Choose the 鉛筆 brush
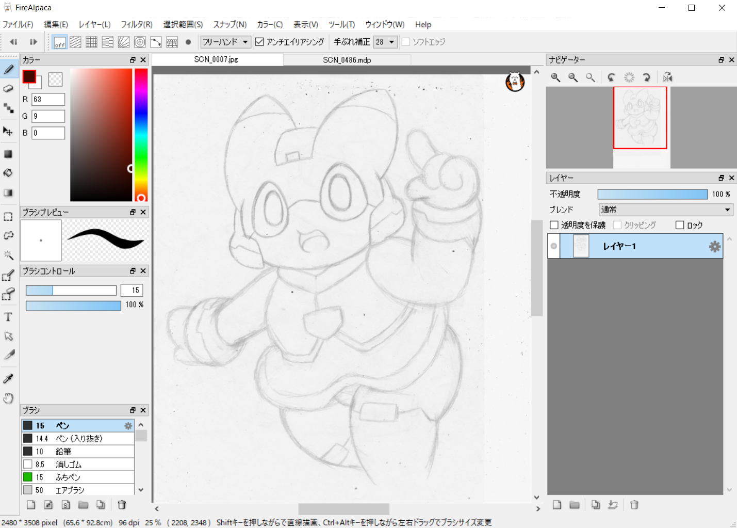This screenshot has height=528, width=737. point(78,451)
